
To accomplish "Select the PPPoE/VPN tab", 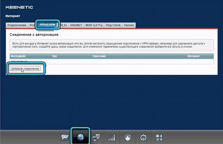I will pos(47,25).
